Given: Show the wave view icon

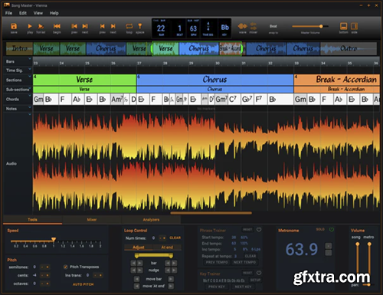Looking at the screenshot, I should tap(243, 26).
